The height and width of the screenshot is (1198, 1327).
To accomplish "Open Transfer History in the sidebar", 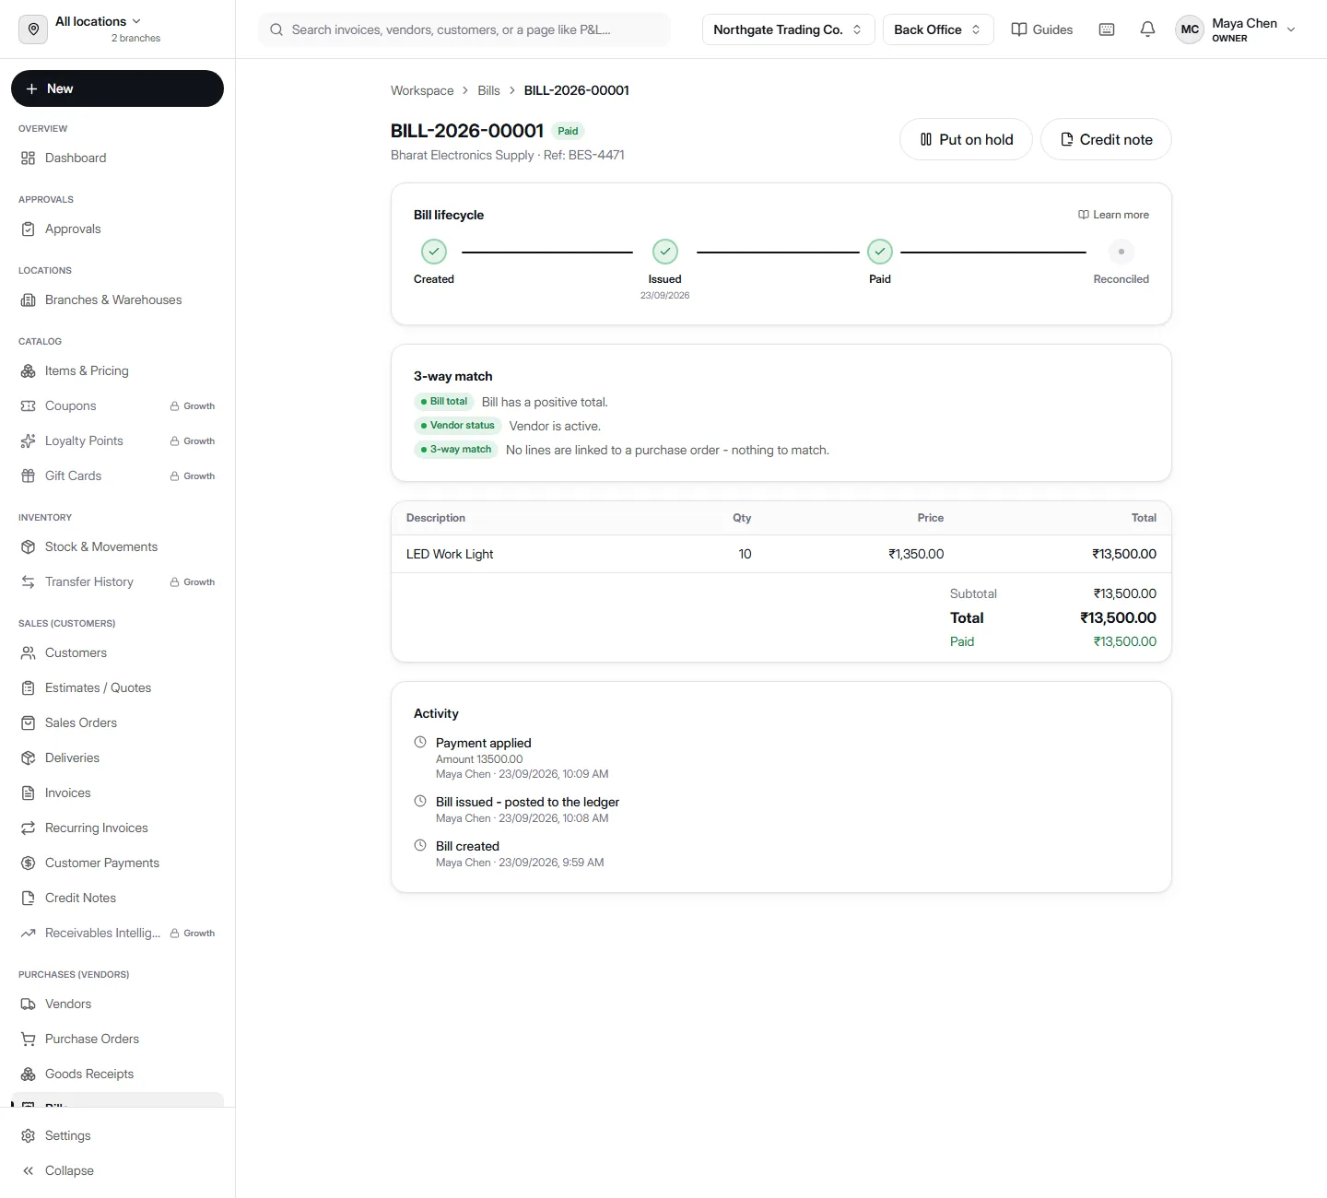I will coord(118,581).
